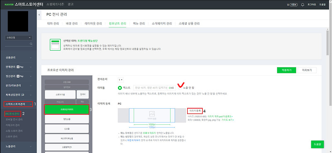Select the 신상품 component block
The image size is (332, 153).
(x=67, y=129)
